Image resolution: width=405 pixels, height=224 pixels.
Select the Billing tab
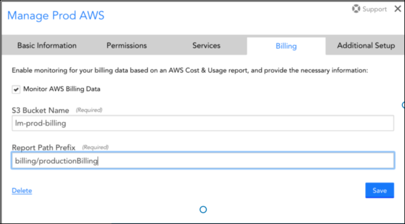pyautogui.click(x=286, y=46)
